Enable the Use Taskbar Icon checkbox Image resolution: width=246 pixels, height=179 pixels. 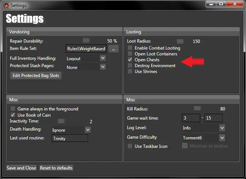(x=130, y=146)
